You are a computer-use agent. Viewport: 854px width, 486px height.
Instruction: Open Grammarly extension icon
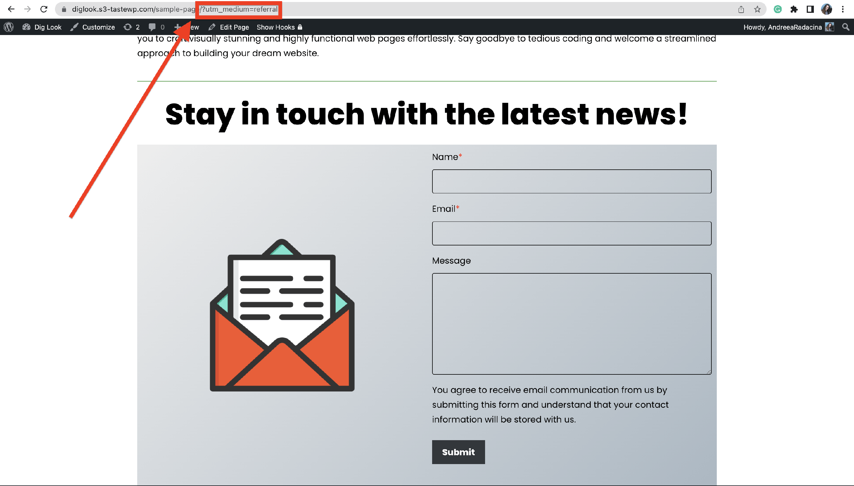point(778,9)
